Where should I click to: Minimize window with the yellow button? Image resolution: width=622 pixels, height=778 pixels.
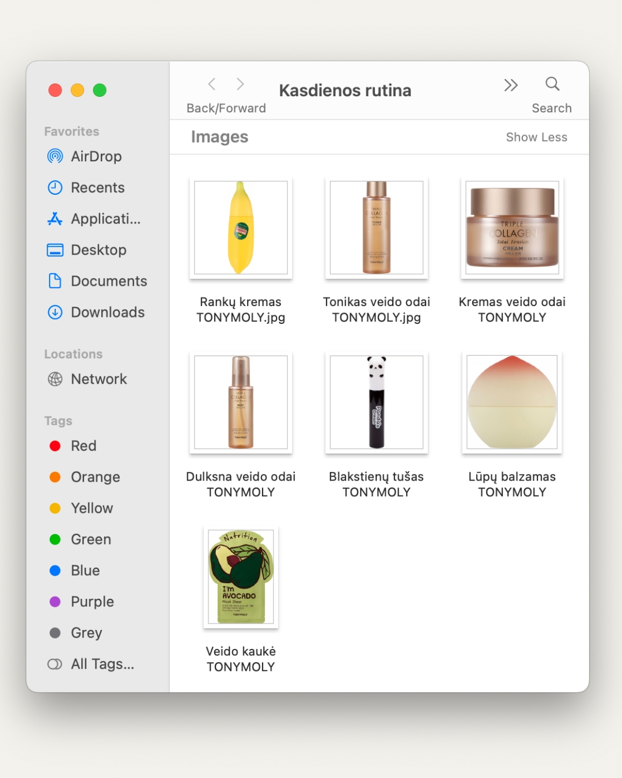click(77, 90)
